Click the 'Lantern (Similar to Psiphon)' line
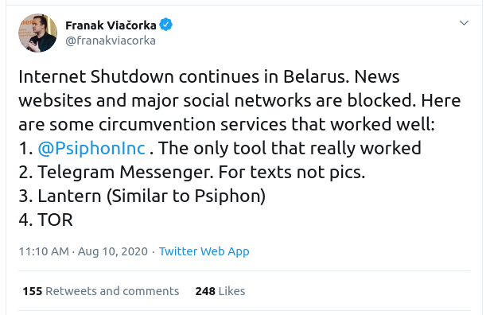 142,196
